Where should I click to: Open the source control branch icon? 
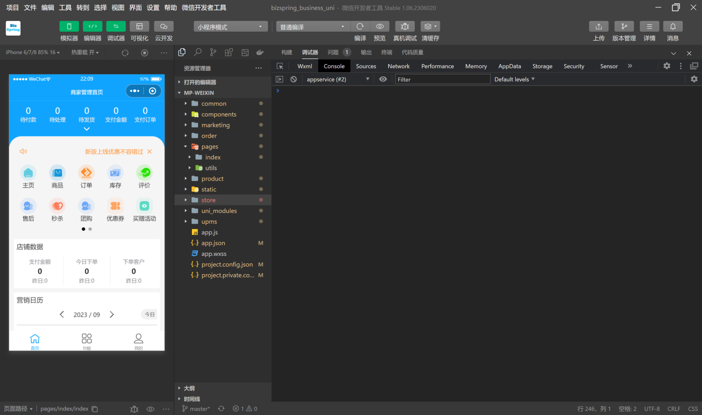[213, 52]
